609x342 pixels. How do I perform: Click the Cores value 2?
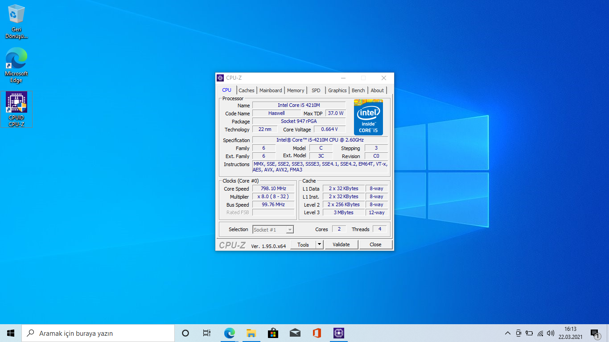[x=339, y=229]
